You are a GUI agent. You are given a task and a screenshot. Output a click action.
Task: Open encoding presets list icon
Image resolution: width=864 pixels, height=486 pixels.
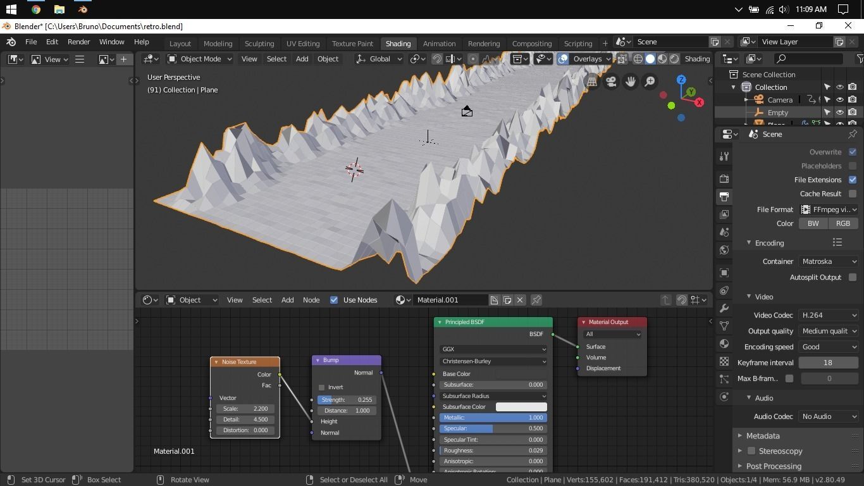[x=837, y=242]
